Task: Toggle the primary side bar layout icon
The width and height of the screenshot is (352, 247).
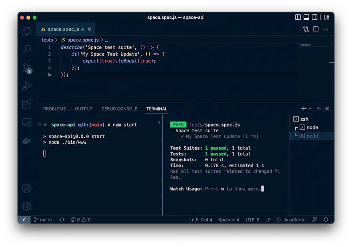Action: pyautogui.click(x=298, y=17)
